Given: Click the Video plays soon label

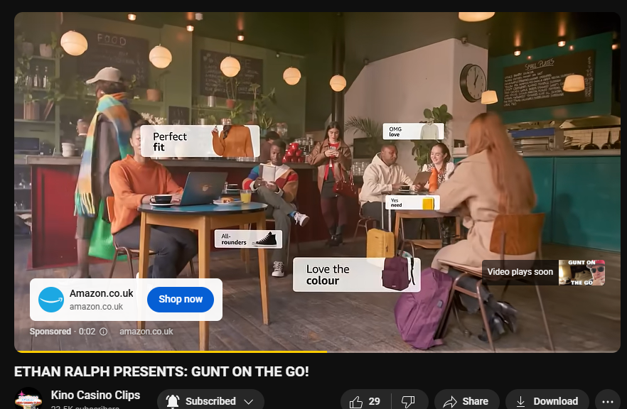Looking at the screenshot, I should coord(520,272).
